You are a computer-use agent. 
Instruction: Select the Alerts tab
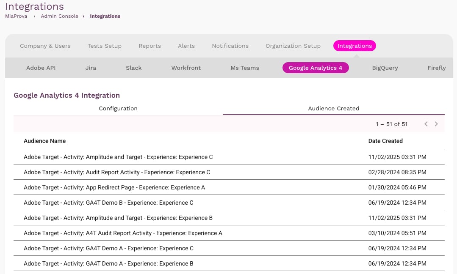pyautogui.click(x=186, y=46)
